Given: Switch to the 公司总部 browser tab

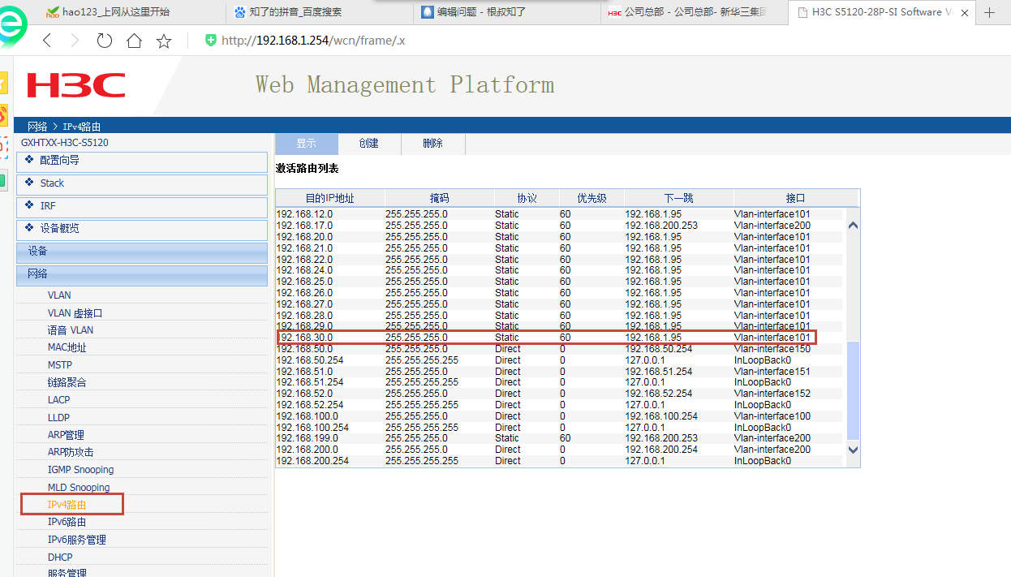Looking at the screenshot, I should point(695,12).
